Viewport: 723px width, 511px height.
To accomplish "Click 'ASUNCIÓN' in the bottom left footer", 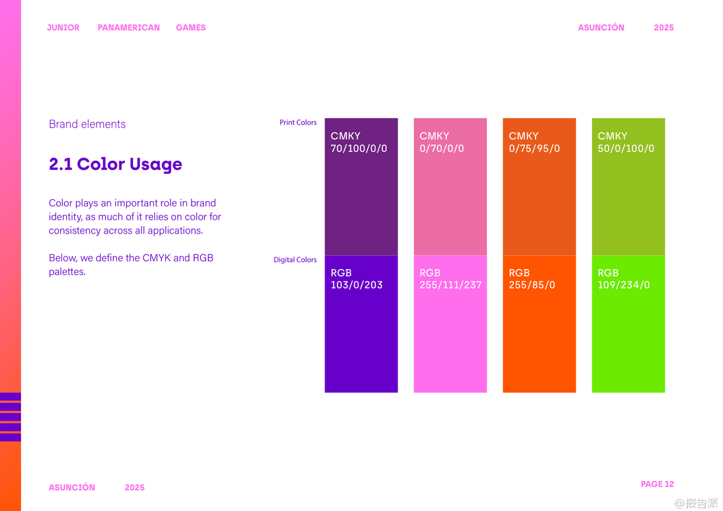I will coord(72,488).
